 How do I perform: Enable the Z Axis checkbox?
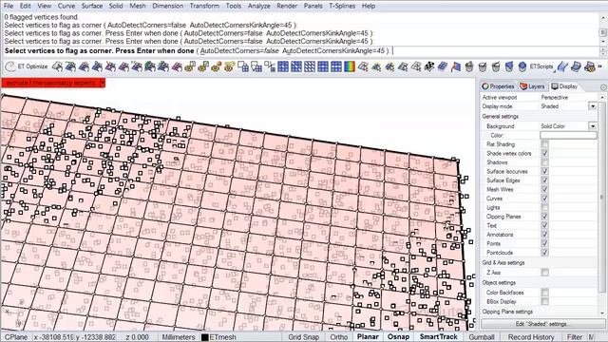pos(544,273)
